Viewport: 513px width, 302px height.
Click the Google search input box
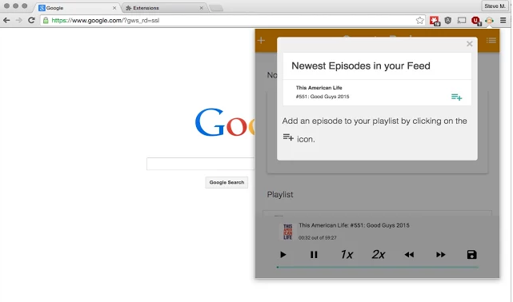tap(201, 164)
